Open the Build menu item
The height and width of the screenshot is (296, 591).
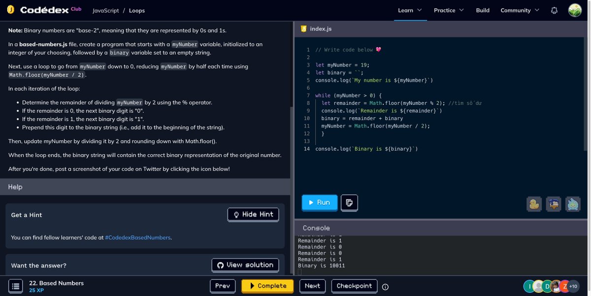pos(483,10)
